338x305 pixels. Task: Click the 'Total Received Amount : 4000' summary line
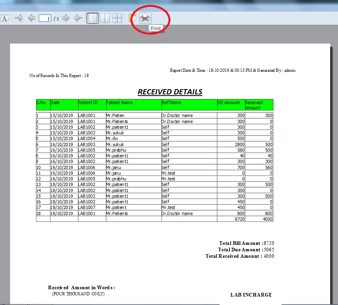(x=240, y=256)
